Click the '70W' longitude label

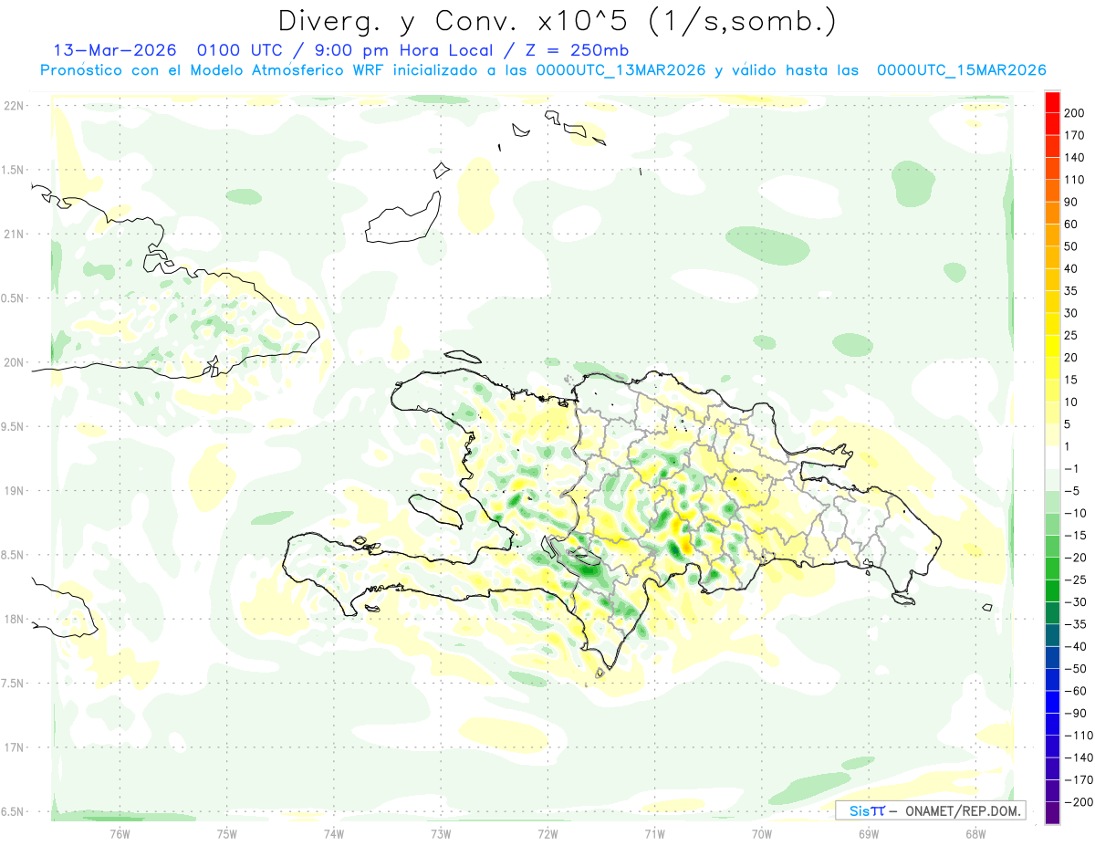pyautogui.click(x=762, y=833)
